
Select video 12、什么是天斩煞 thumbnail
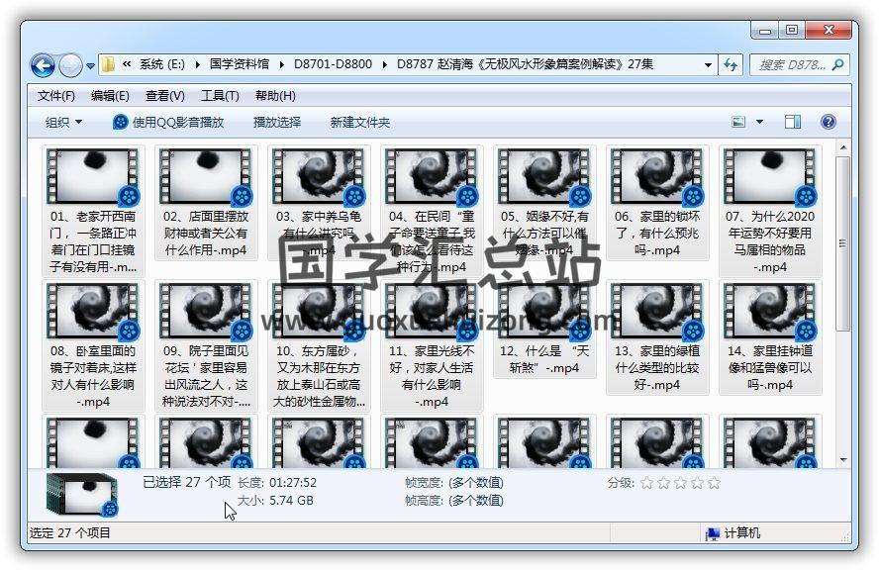click(x=544, y=312)
